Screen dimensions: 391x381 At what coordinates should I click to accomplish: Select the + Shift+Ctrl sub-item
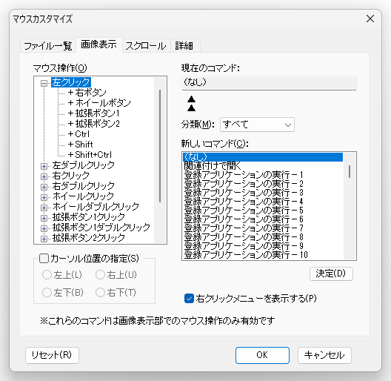point(90,155)
